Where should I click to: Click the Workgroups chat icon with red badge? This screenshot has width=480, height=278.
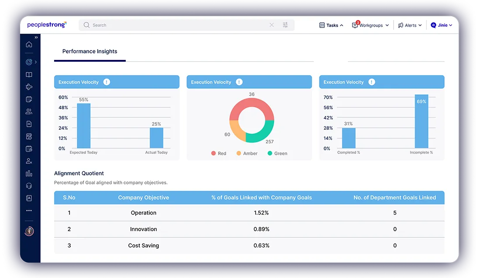[355, 25]
